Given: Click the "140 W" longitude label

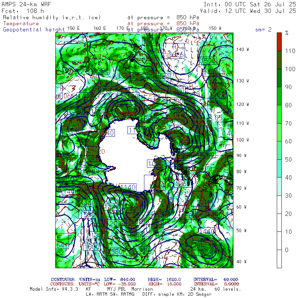Looking at the screenshot, I should [x=243, y=49].
